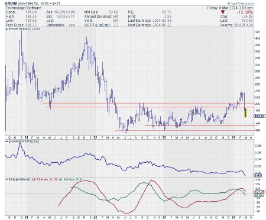
Task: Click the upper red resistance line near 200
Action: pos(148,103)
